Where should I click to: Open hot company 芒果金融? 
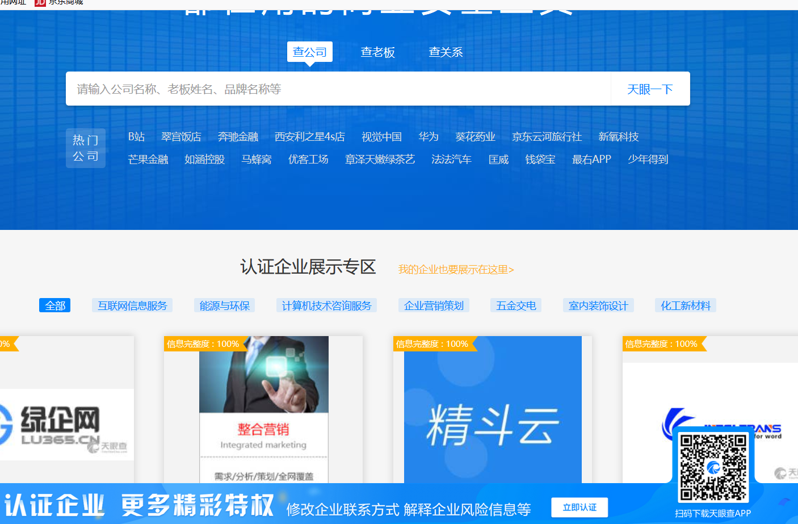click(148, 160)
